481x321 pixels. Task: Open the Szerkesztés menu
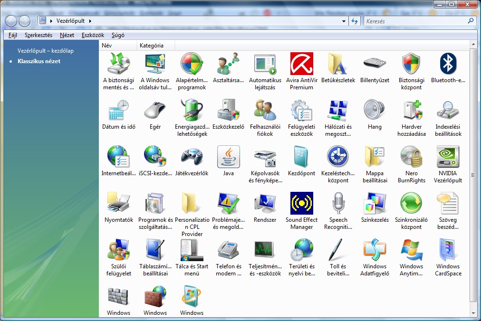click(x=38, y=35)
